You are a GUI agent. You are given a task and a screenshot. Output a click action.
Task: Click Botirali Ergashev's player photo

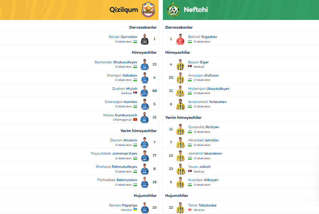pyautogui.click(x=180, y=39)
